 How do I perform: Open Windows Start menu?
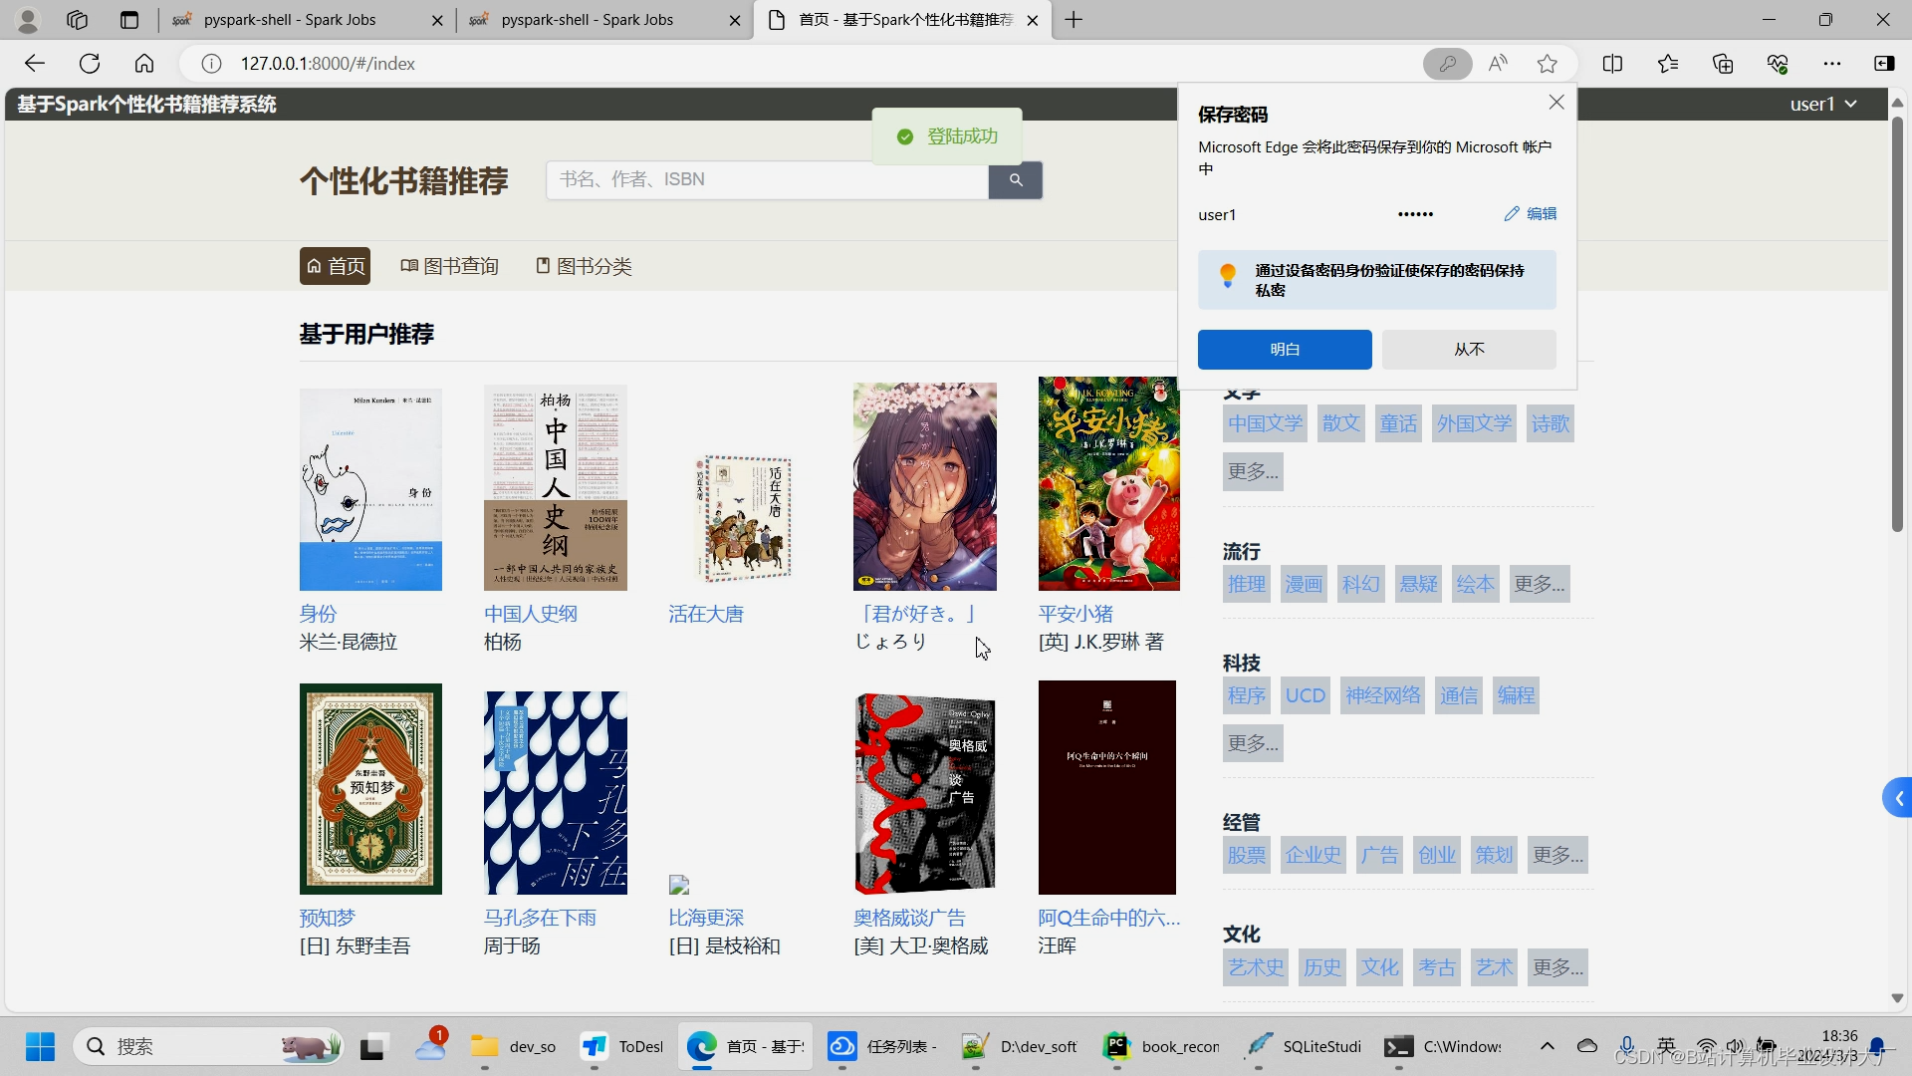coord(40,1046)
